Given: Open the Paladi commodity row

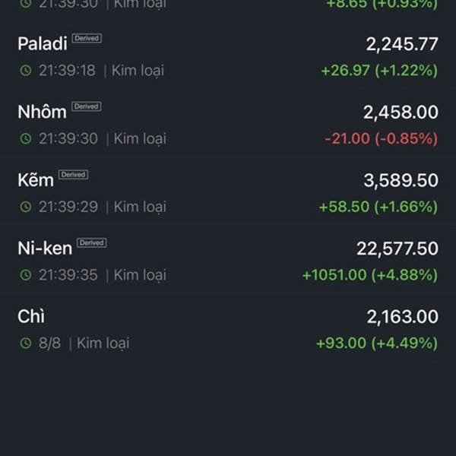Looking at the screenshot, I should tap(228, 57).
